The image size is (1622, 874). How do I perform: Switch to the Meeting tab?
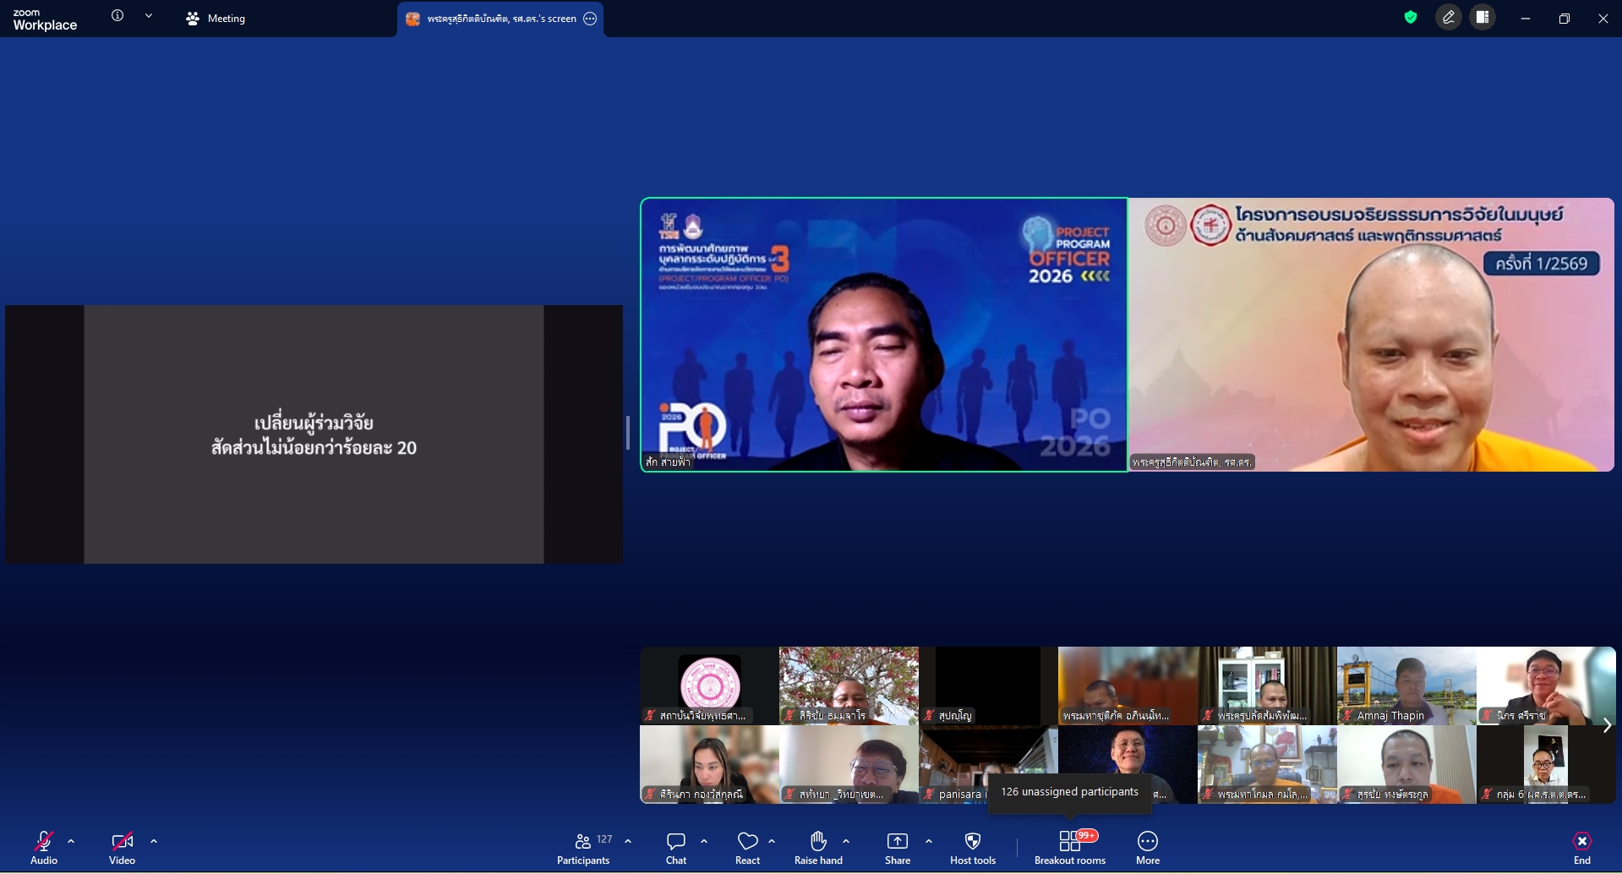click(x=216, y=19)
